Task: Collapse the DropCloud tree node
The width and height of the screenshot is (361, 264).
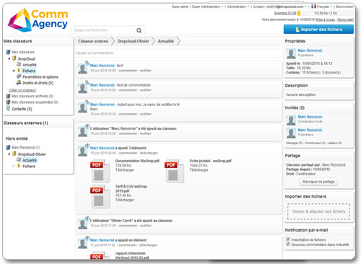Action: tap(9, 58)
